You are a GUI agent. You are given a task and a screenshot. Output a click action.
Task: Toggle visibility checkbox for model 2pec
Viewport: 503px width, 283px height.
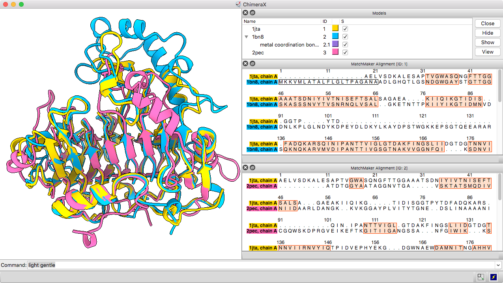(x=345, y=52)
